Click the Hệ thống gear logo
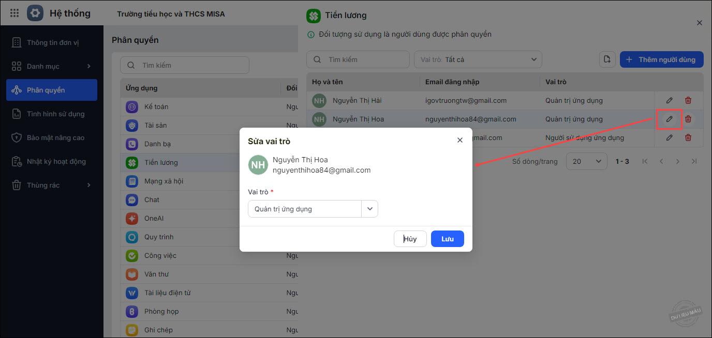The height and width of the screenshot is (338, 712). coord(35,13)
